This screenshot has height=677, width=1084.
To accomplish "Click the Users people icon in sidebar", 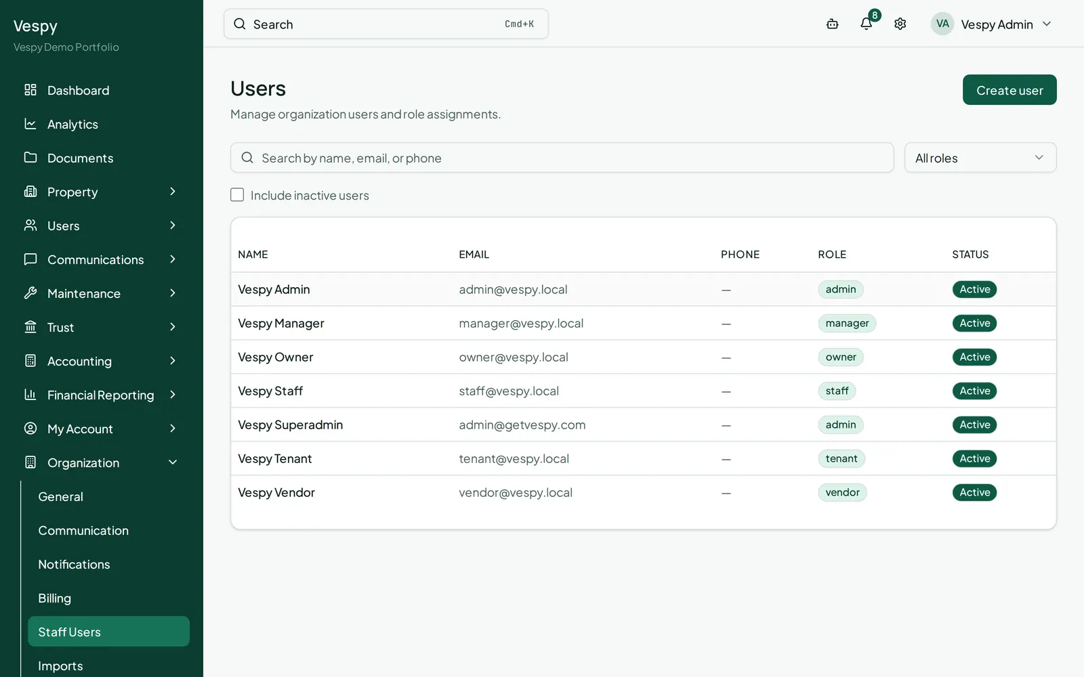I will coord(30,225).
